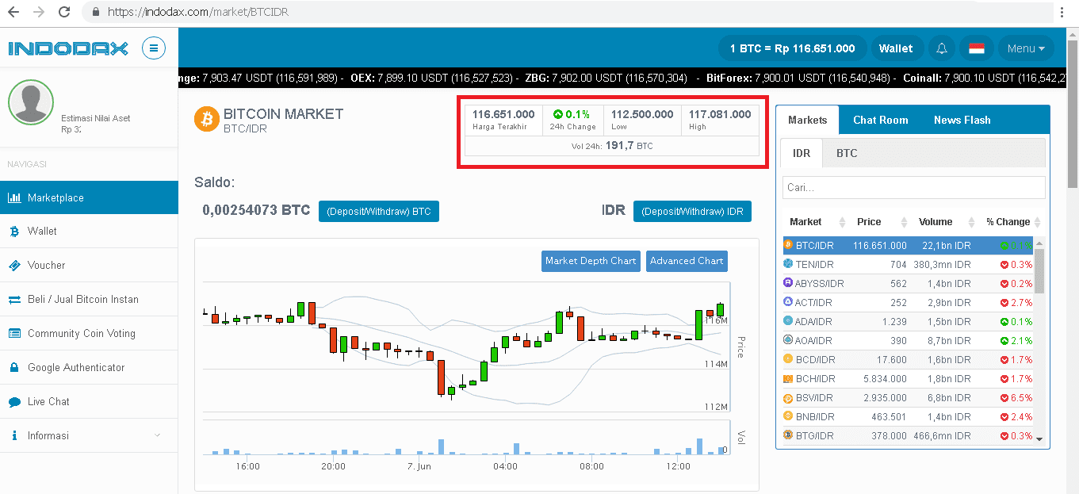The width and height of the screenshot is (1079, 494).
Task: Switch to News Flash tab
Action: (x=962, y=120)
